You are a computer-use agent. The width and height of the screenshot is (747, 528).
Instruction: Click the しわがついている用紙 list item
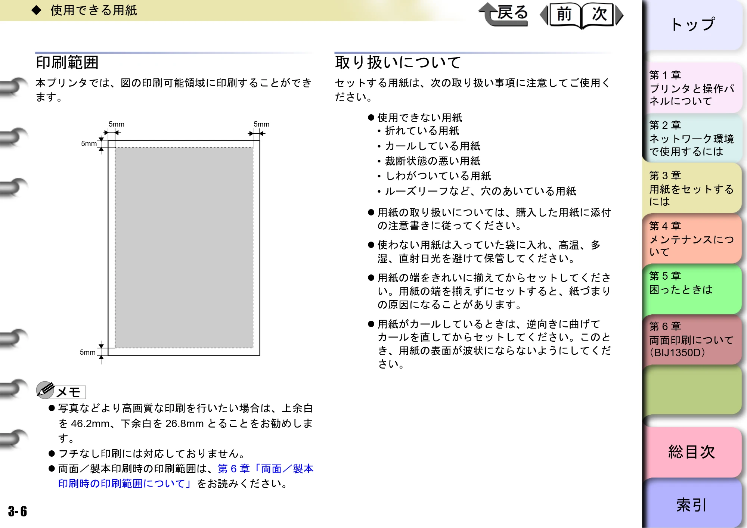(438, 176)
